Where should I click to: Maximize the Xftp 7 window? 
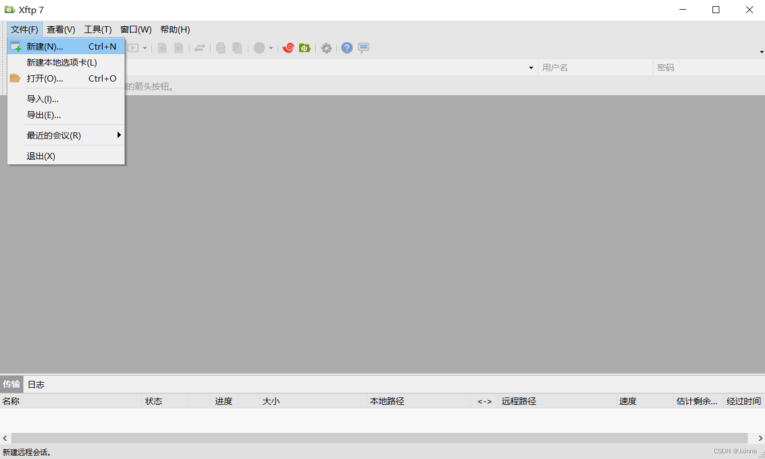click(716, 10)
